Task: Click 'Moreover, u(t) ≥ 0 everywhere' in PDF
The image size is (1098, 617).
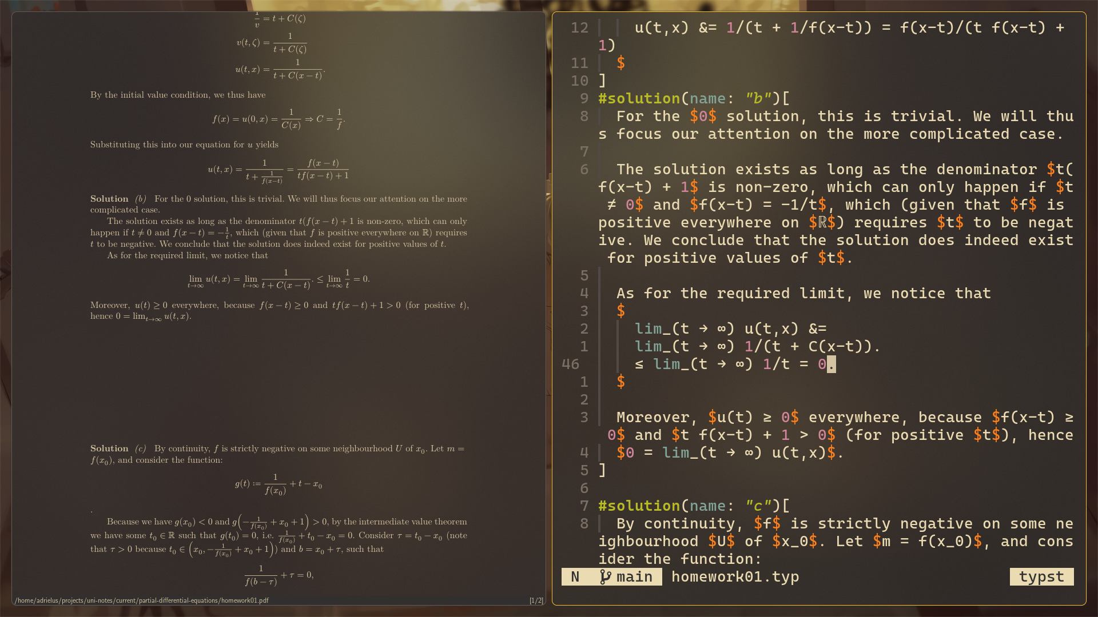Action: pyautogui.click(x=280, y=310)
